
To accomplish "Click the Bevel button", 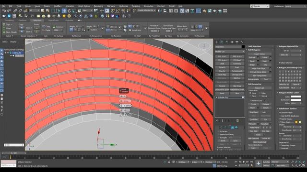I will point(252,61).
